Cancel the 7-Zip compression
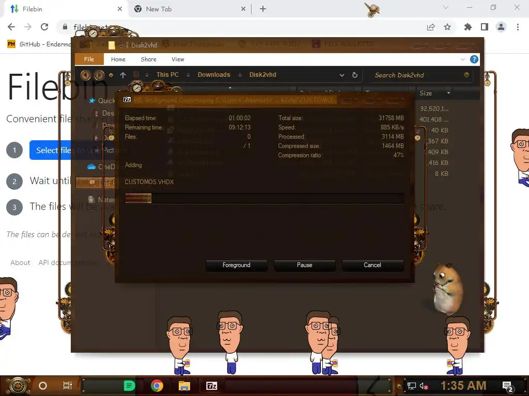Viewport: 529px width, 396px height. pos(372,265)
